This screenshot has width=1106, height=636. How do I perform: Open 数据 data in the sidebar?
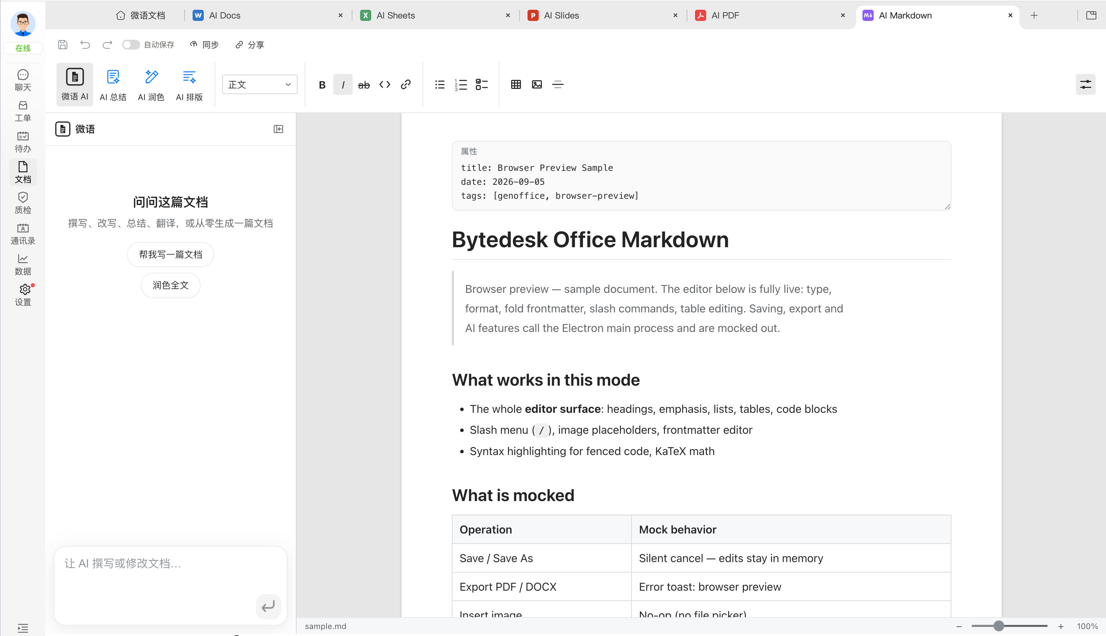tap(23, 264)
